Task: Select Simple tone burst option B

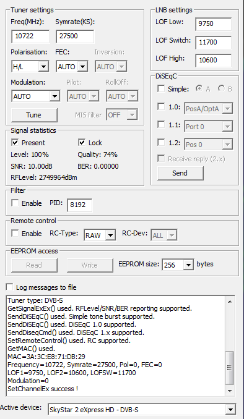Action: pos(221,88)
